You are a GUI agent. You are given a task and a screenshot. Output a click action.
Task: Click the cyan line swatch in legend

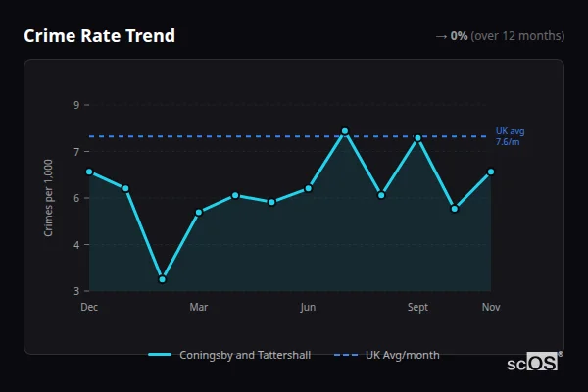[160, 355]
